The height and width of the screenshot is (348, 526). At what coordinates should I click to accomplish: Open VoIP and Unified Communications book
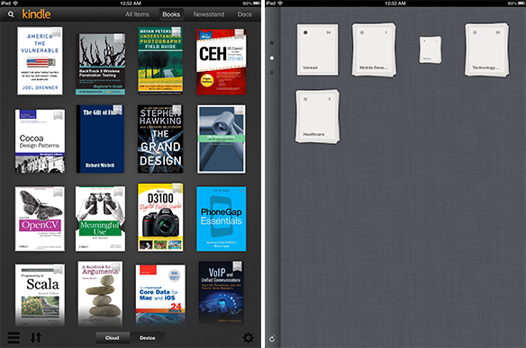tap(221, 293)
